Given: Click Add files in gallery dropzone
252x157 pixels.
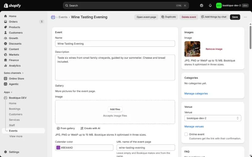Looking at the screenshot, I should tap(115, 109).
